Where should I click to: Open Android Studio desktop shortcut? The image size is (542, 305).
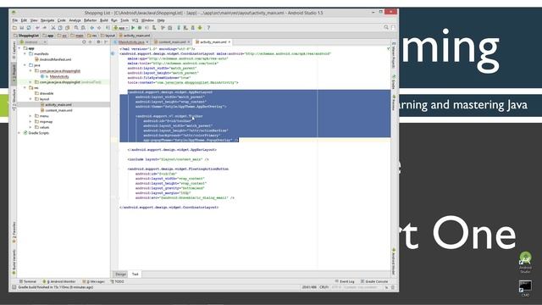[525, 263]
